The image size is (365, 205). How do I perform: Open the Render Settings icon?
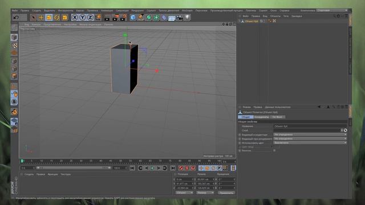[x=123, y=18]
